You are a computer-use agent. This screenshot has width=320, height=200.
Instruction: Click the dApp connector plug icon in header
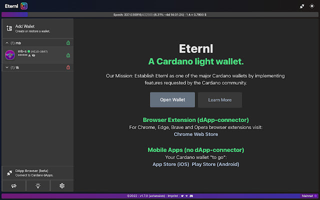[x=302, y=6]
